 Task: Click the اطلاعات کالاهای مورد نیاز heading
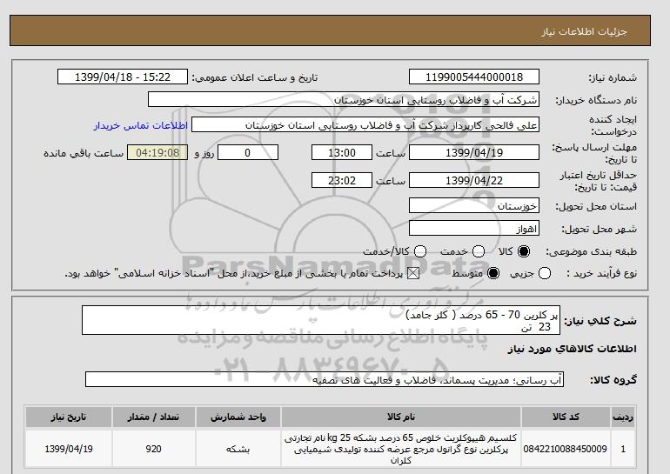point(573,349)
